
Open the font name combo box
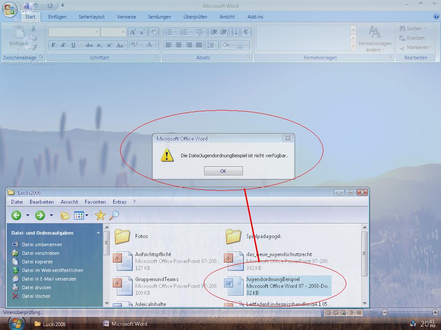[74, 32]
